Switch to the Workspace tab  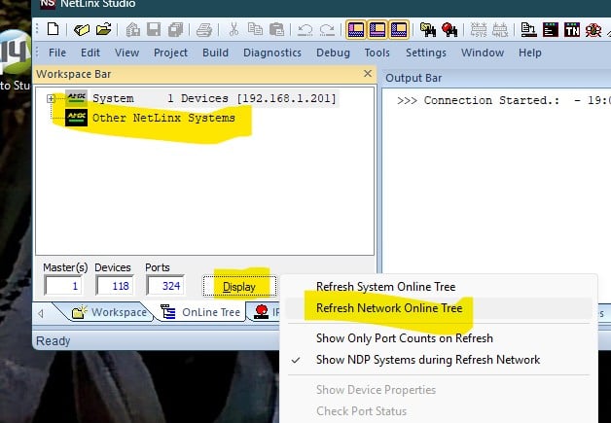tap(109, 312)
